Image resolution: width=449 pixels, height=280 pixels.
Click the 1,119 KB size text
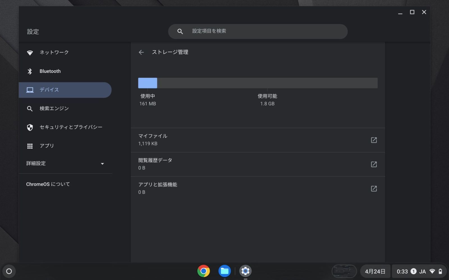148,144
